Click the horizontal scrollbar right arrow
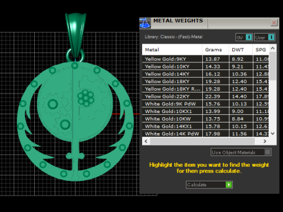 (265, 141)
